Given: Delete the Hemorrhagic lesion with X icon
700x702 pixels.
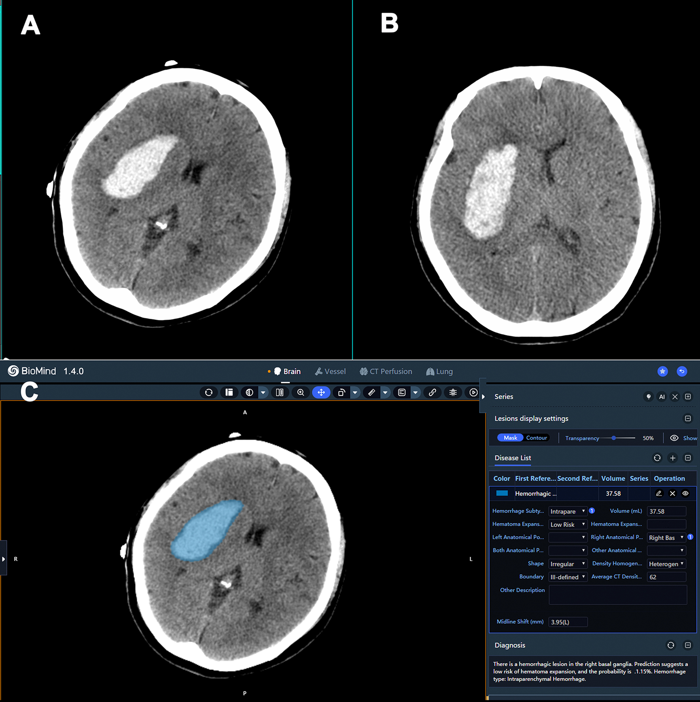Looking at the screenshot, I should pos(672,493).
